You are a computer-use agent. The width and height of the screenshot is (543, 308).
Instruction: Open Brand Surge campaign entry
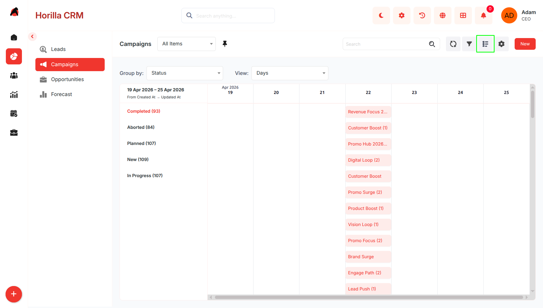pyautogui.click(x=368, y=257)
